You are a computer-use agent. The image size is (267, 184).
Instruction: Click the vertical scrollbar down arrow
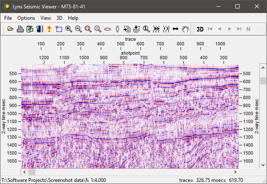coord(263,165)
